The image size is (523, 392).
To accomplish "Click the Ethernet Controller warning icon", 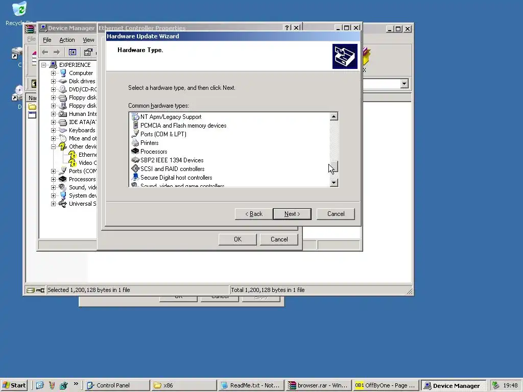I will (x=73, y=155).
